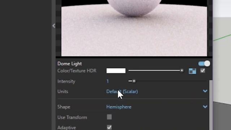Collapse the panel with the left arrow

(x=54, y=26)
